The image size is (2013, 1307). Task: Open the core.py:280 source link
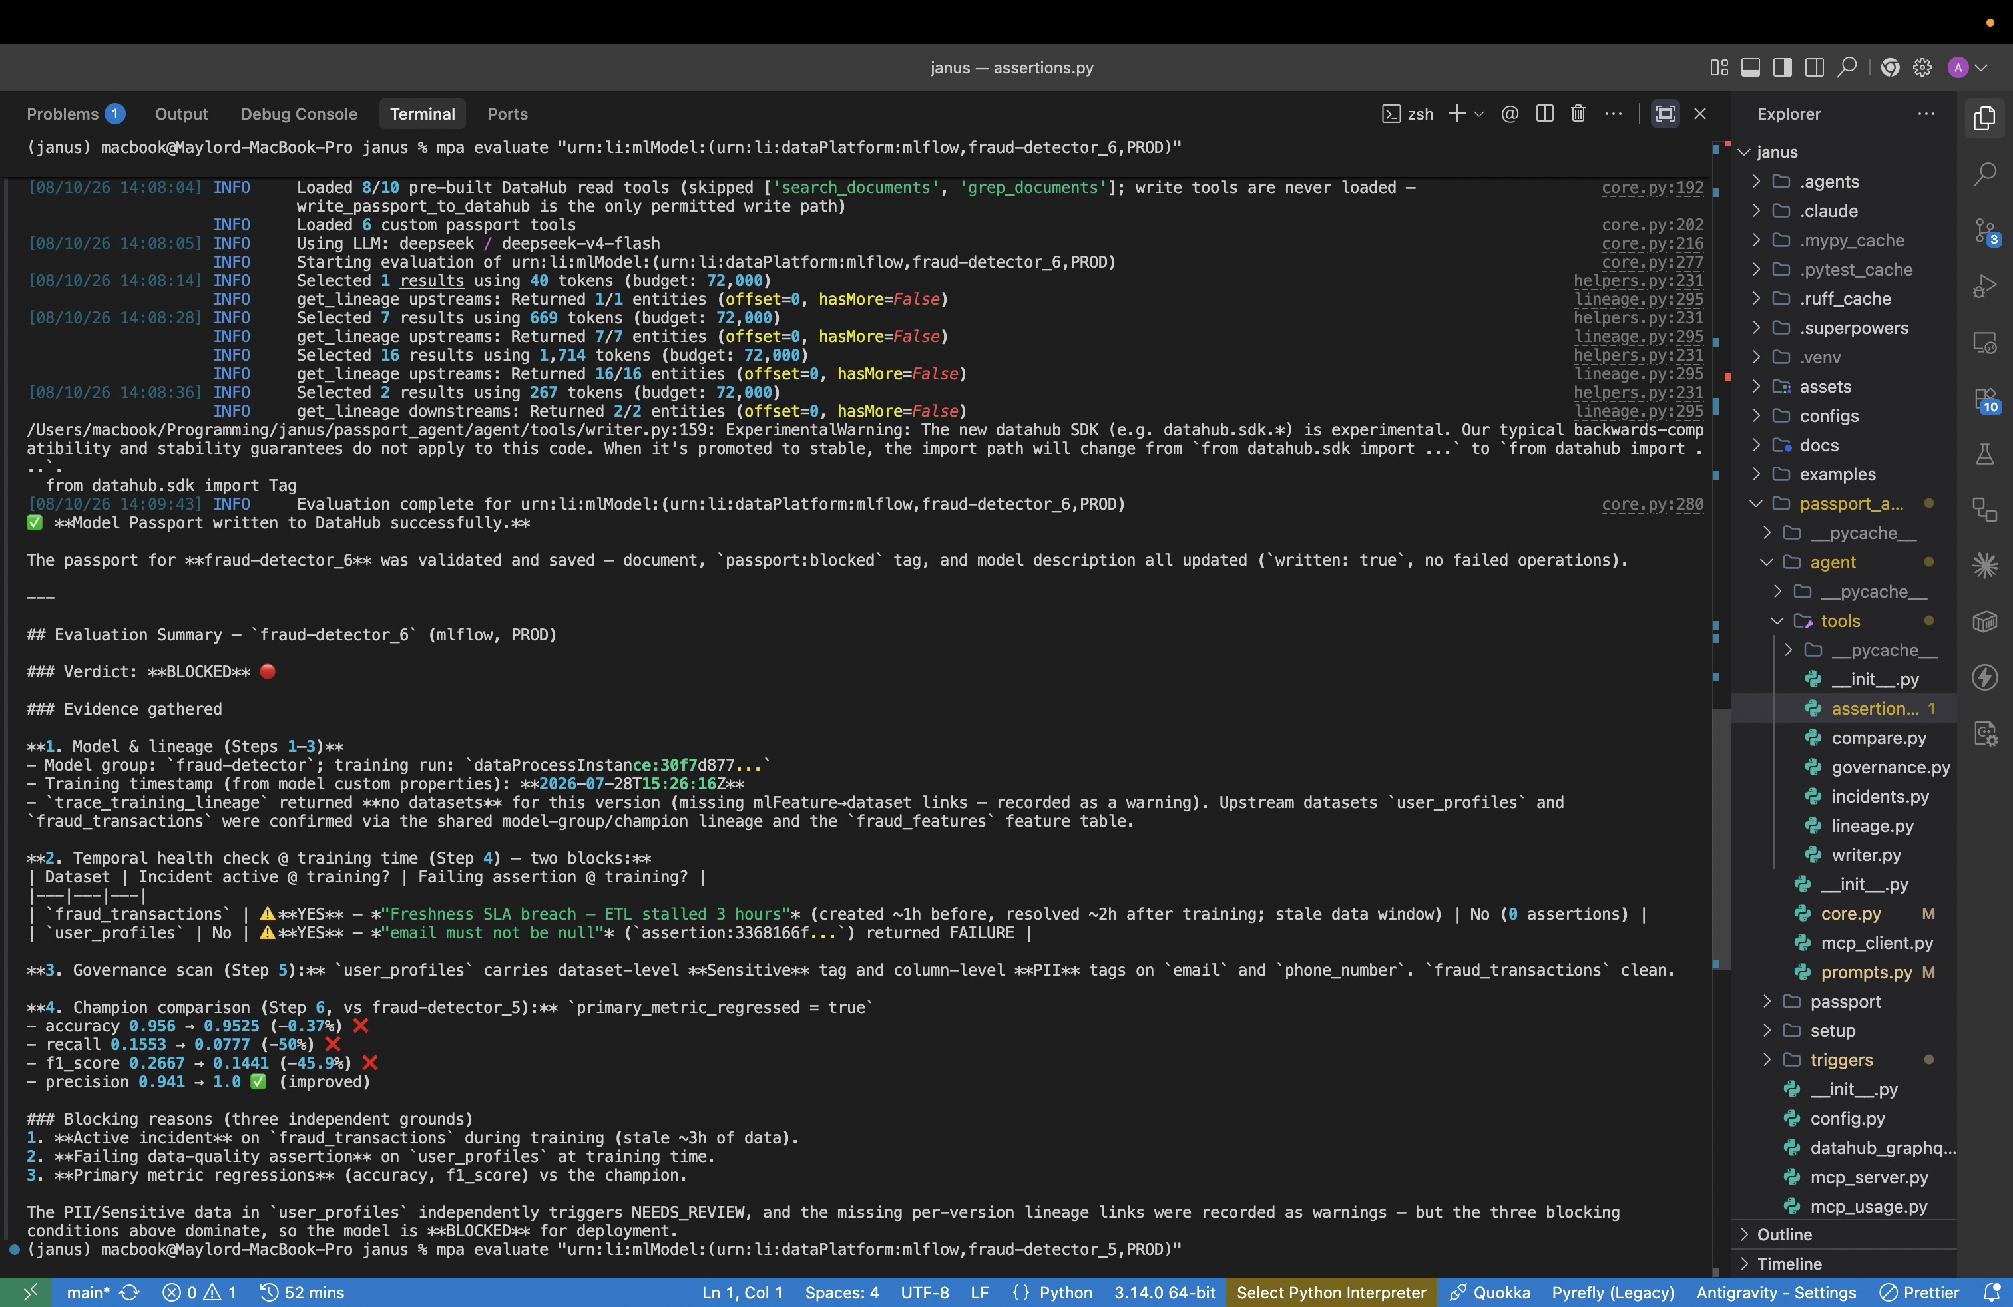[x=1652, y=504]
